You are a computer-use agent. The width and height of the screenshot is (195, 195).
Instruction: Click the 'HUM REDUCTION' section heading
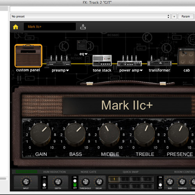[55, 172]
